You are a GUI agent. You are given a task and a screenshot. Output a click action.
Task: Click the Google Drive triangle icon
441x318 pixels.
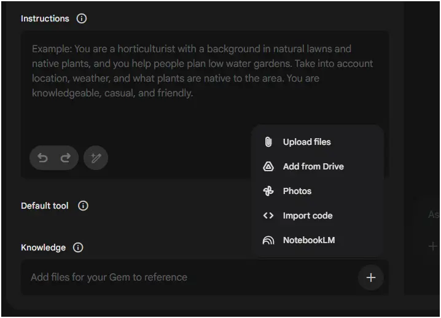pos(268,166)
